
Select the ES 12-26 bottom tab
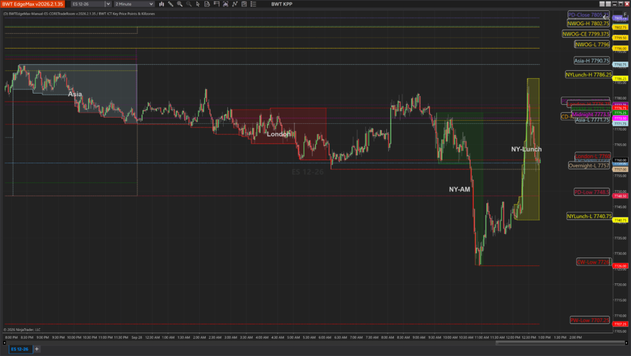click(x=20, y=349)
